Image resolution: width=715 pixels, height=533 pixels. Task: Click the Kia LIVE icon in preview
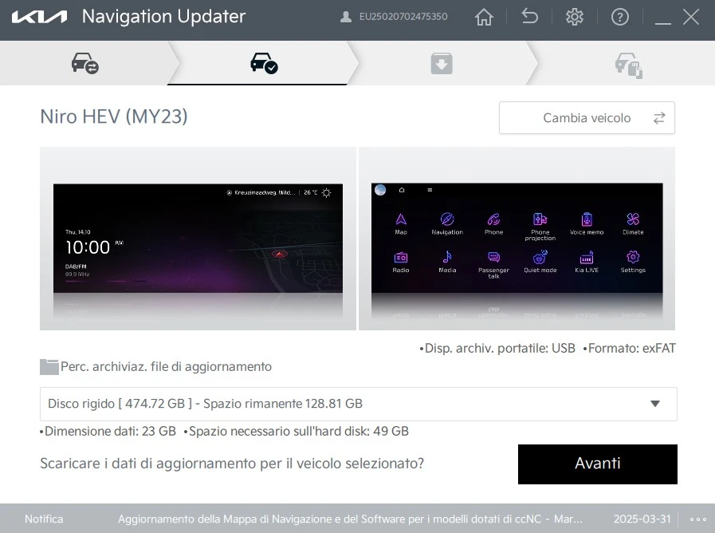click(587, 262)
